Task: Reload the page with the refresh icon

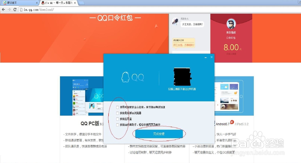Action: pyautogui.click(x=15, y=9)
